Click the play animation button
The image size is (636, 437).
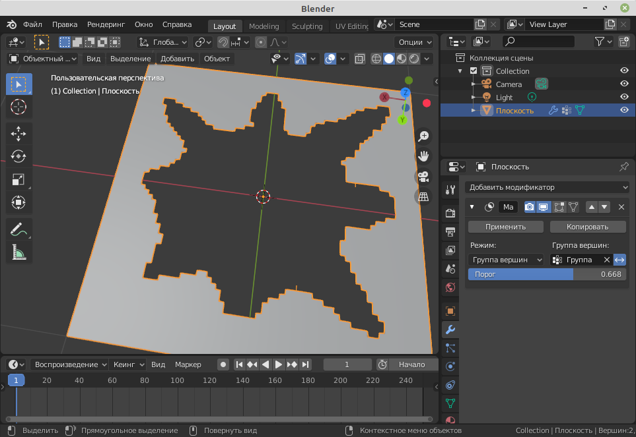pyautogui.click(x=279, y=364)
